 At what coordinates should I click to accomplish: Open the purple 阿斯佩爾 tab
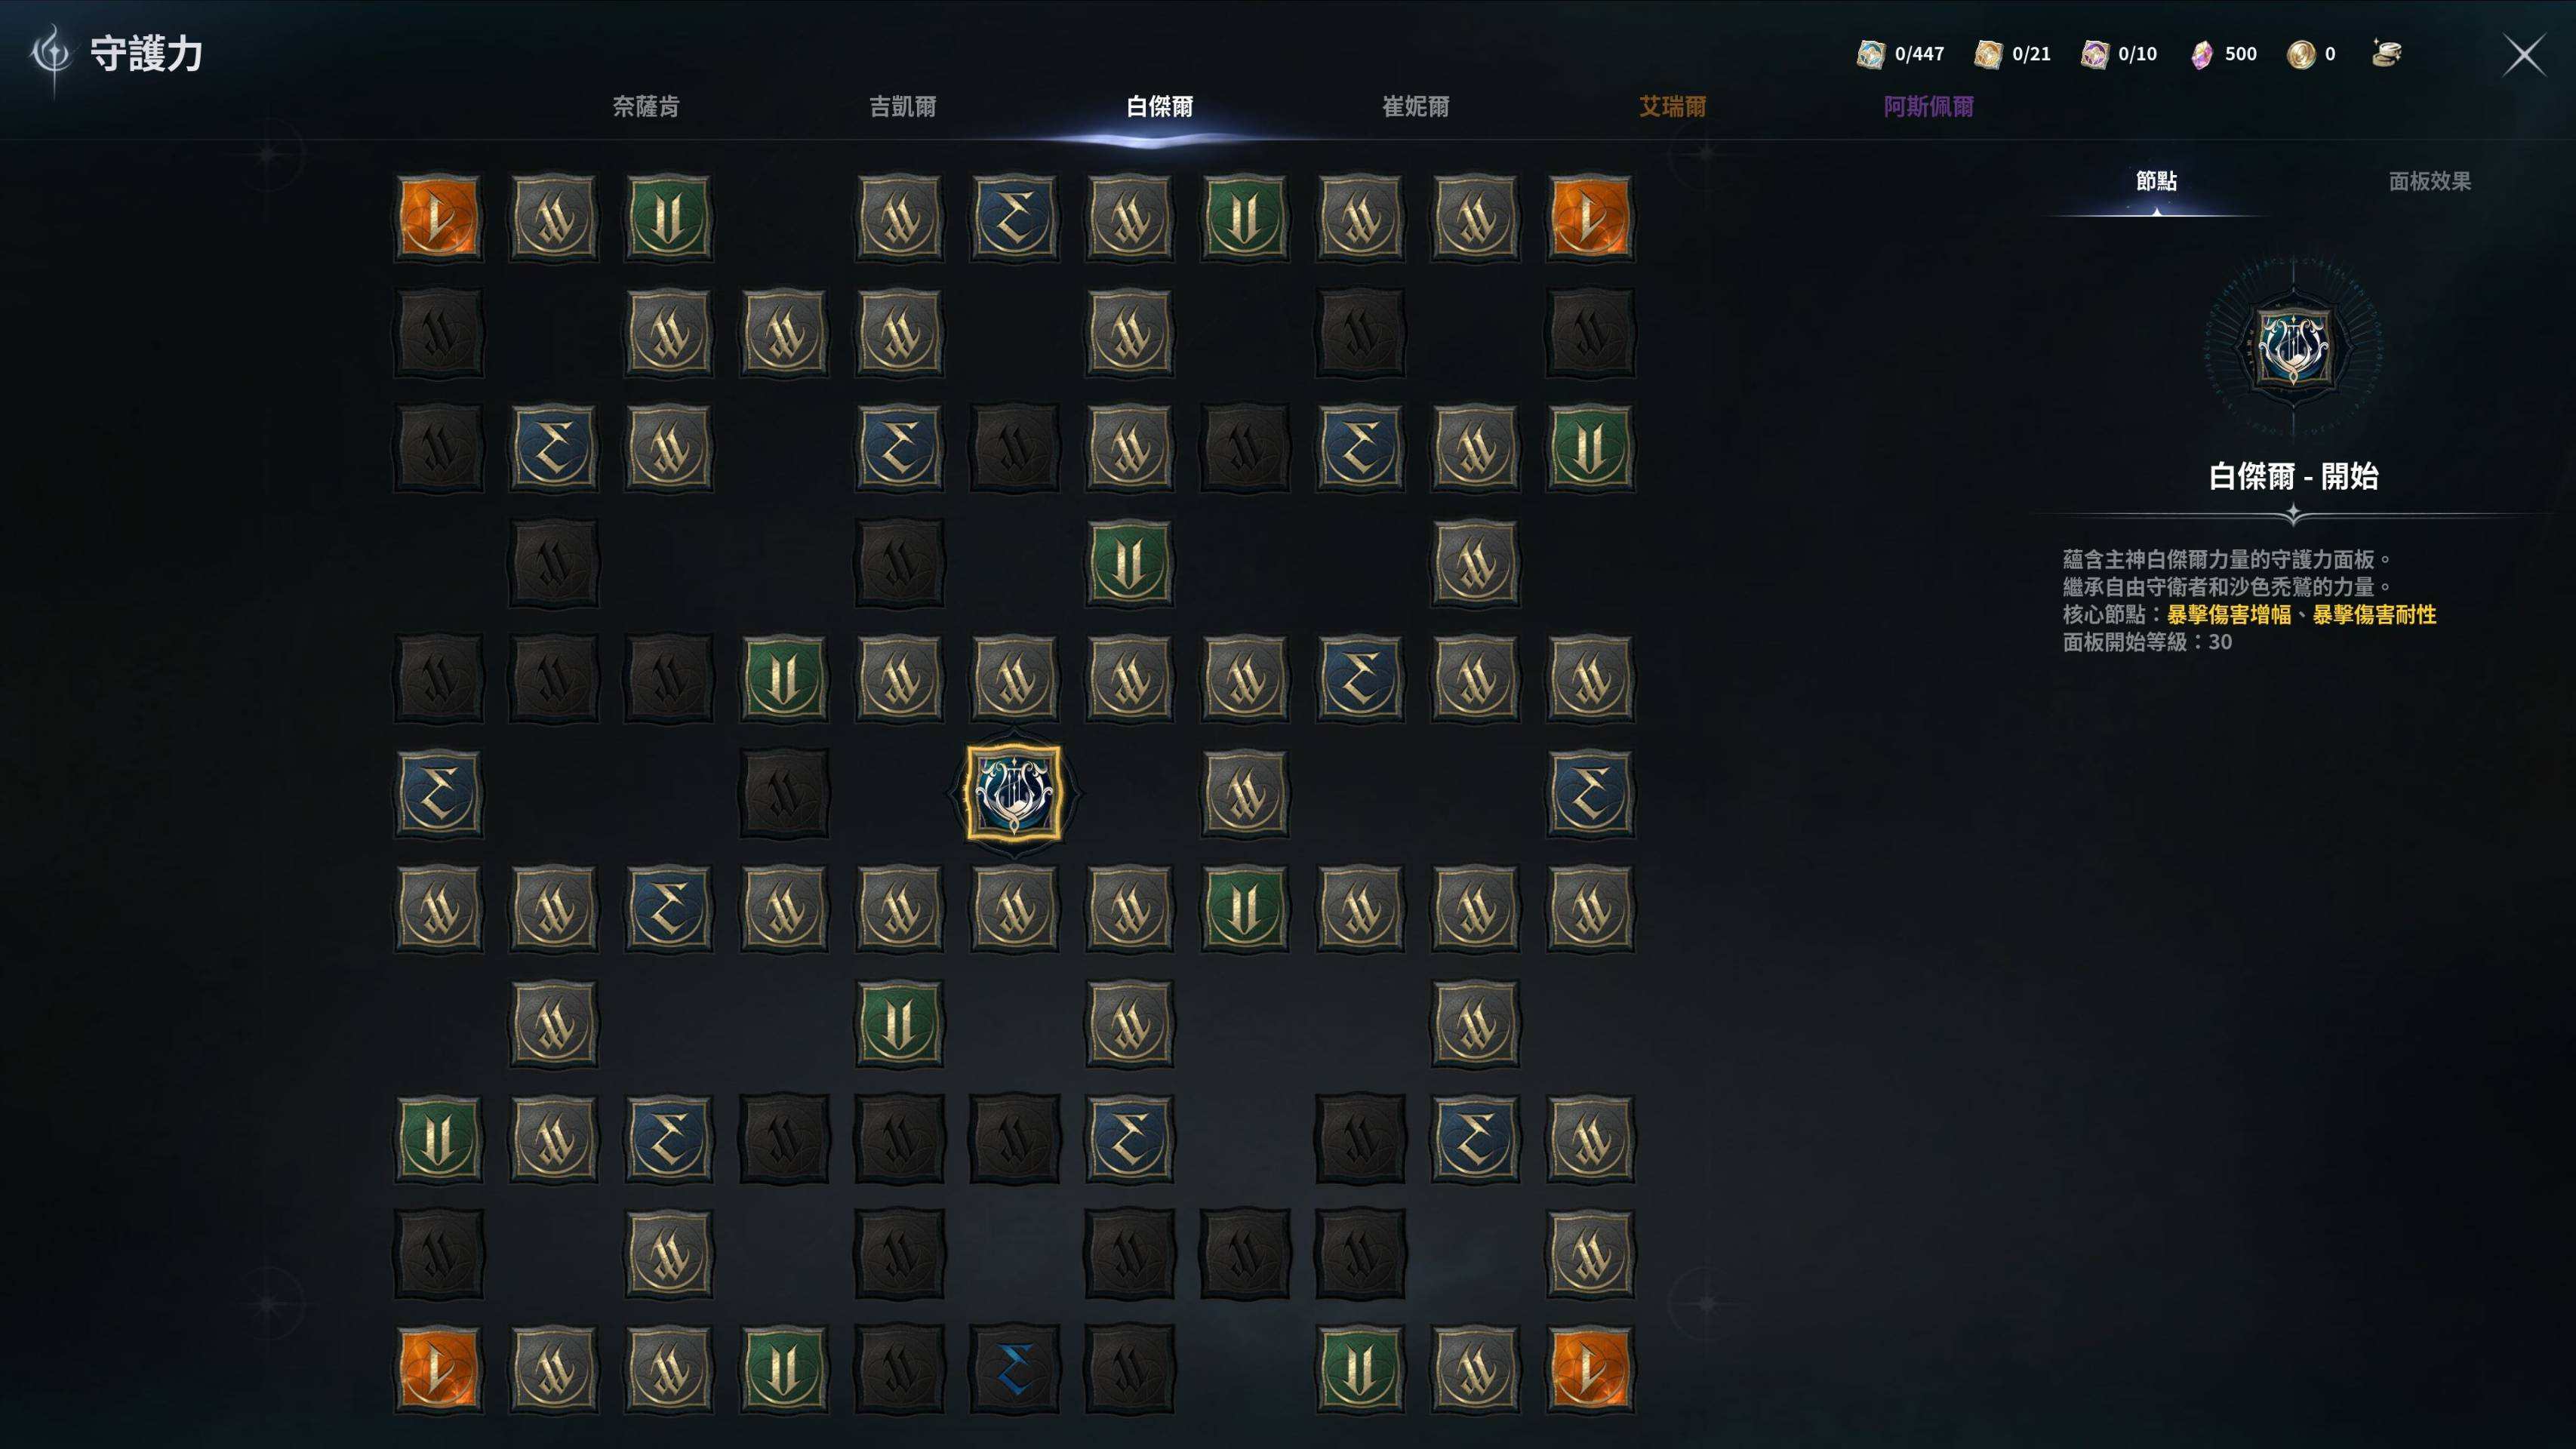pos(1929,106)
